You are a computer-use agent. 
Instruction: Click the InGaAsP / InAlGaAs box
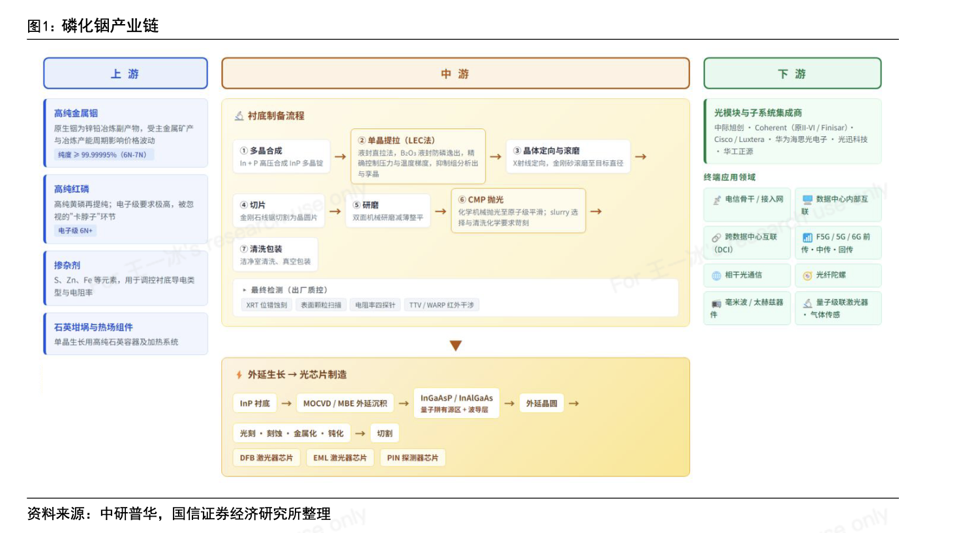pos(457,403)
